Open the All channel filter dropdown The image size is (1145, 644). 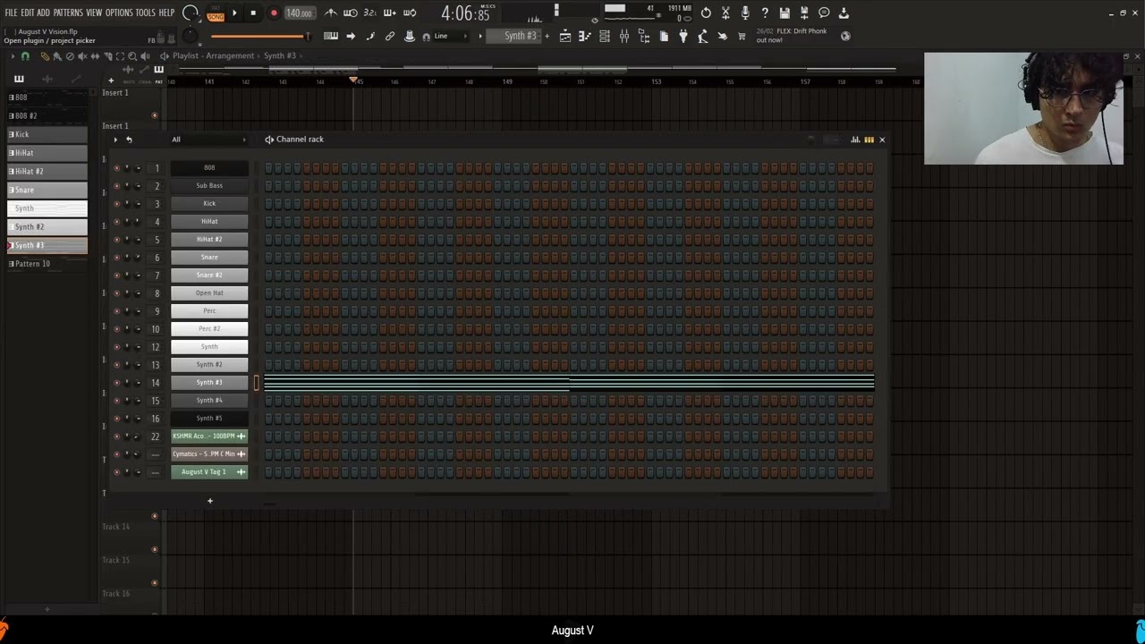tap(209, 140)
